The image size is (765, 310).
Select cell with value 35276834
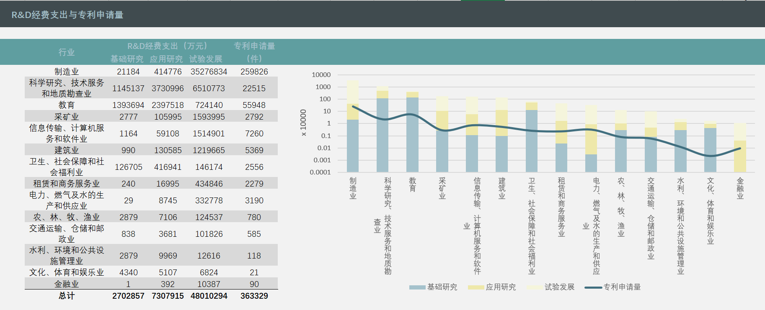click(x=209, y=72)
